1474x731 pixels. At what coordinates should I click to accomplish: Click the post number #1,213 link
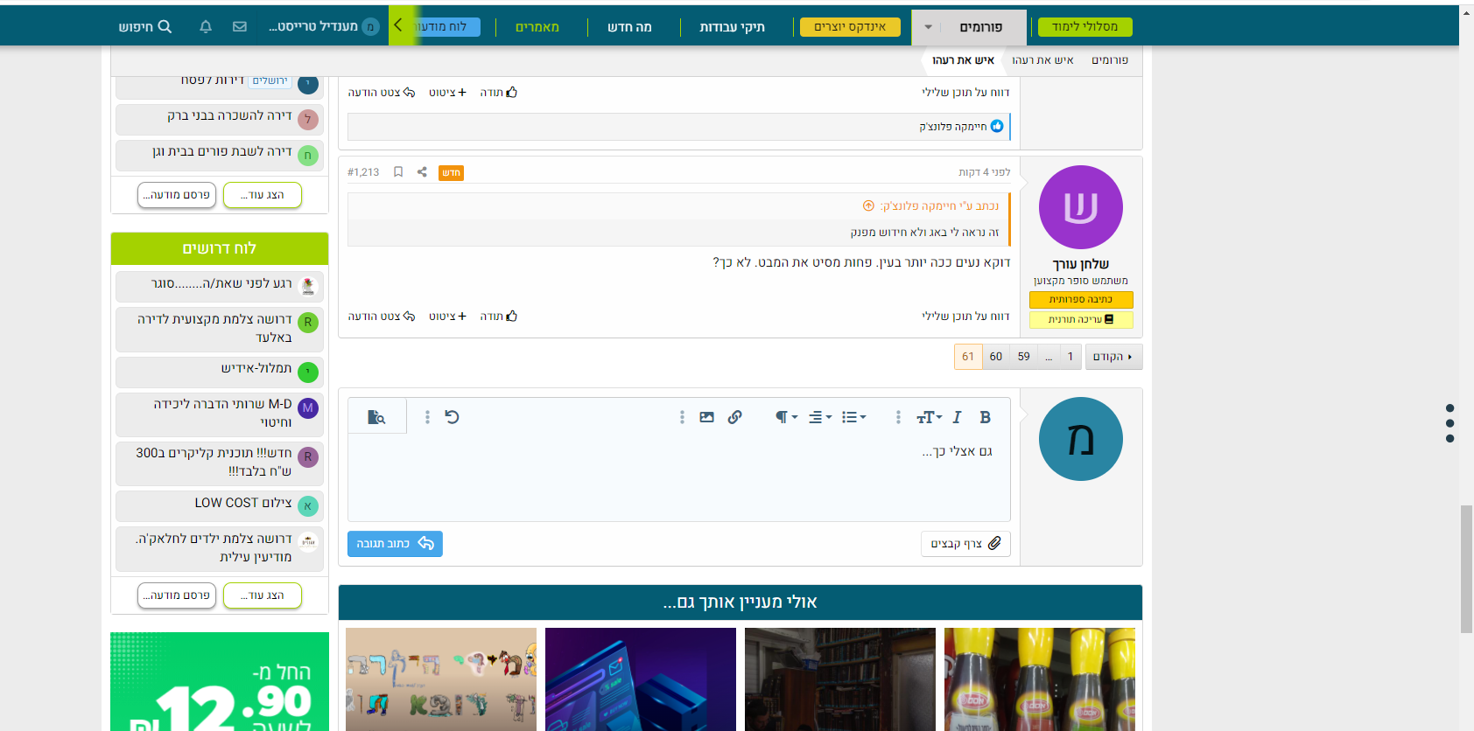(x=363, y=172)
